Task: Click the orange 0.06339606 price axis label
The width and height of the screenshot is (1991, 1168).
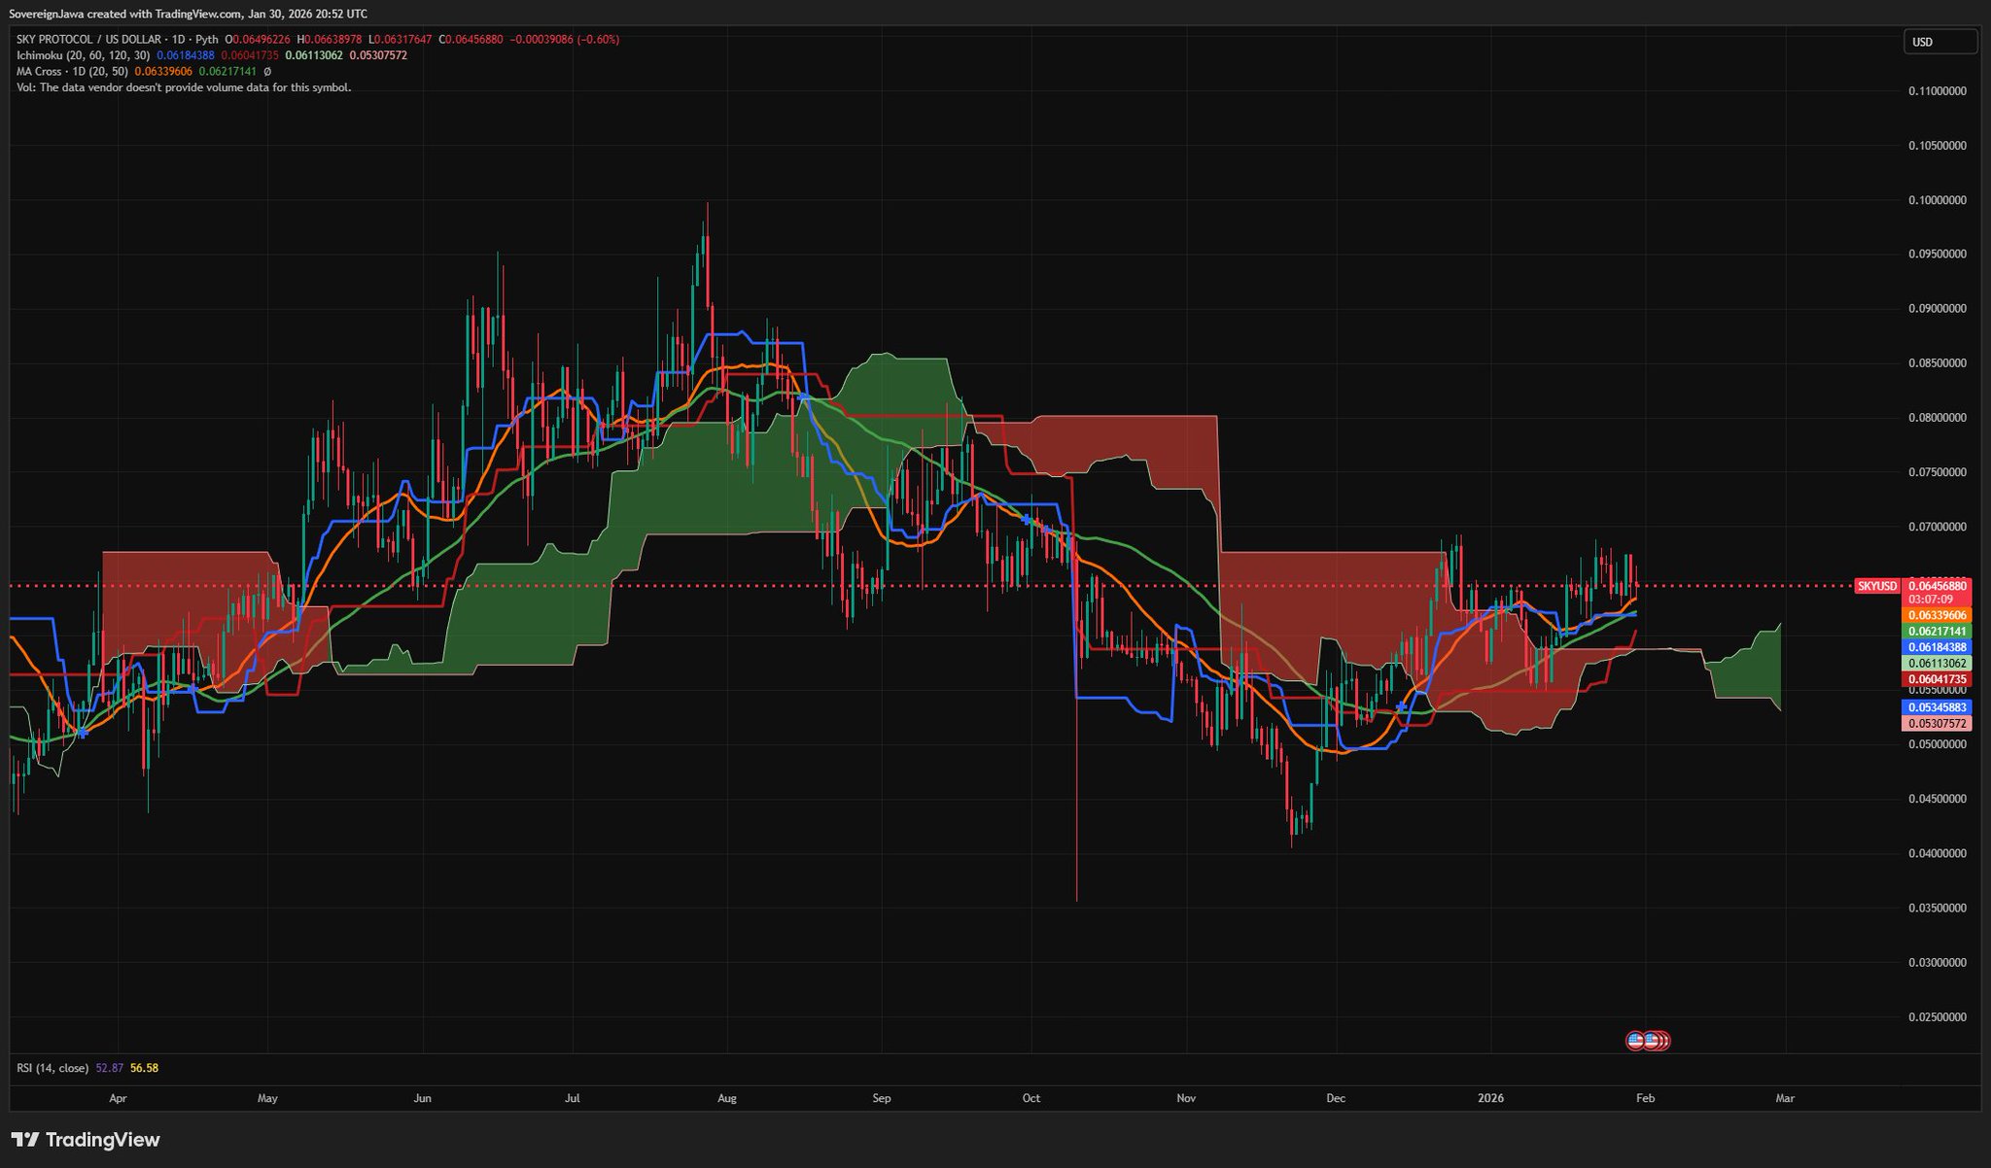Action: coord(1937,615)
